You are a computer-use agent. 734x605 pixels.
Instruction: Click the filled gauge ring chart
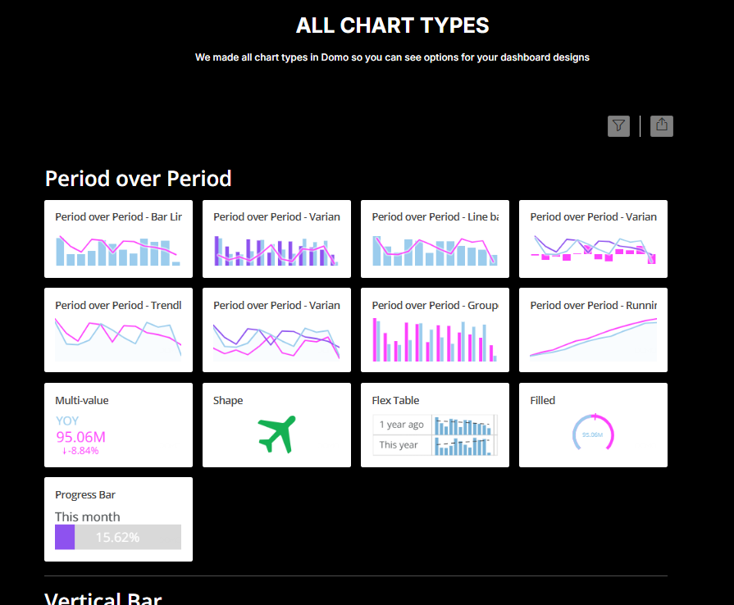coord(593,434)
